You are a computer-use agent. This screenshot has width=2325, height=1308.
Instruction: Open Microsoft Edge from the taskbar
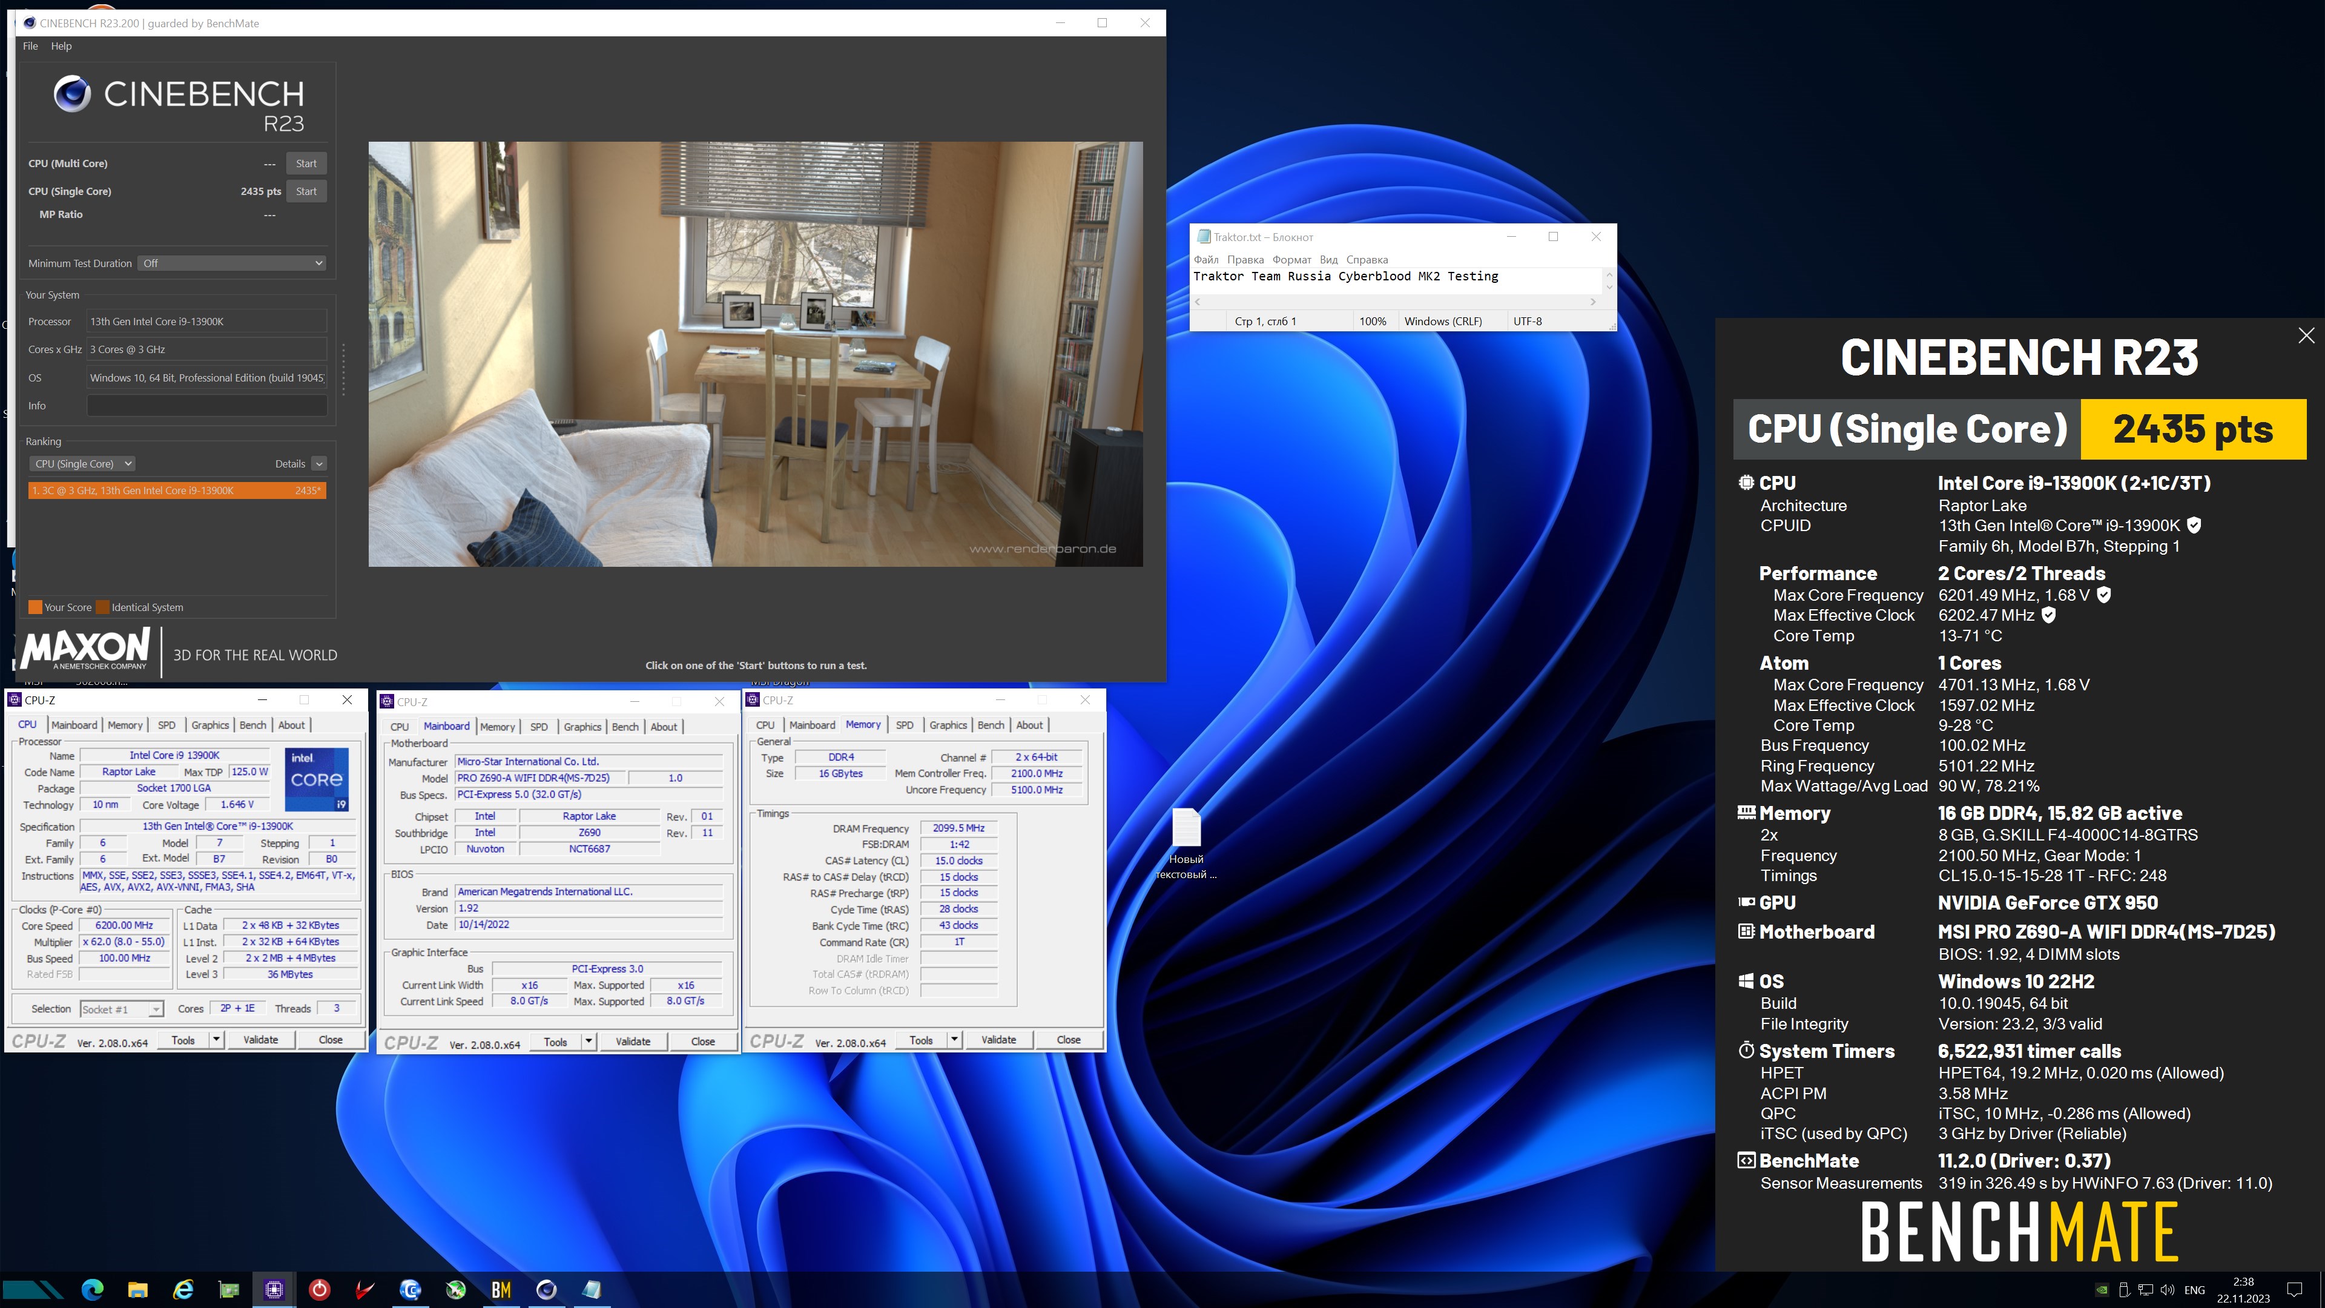coord(93,1289)
